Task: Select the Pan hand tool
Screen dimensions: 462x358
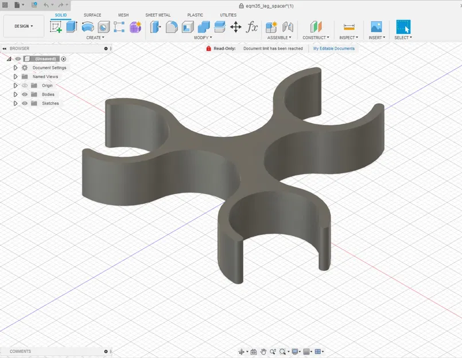Action: [x=263, y=352]
